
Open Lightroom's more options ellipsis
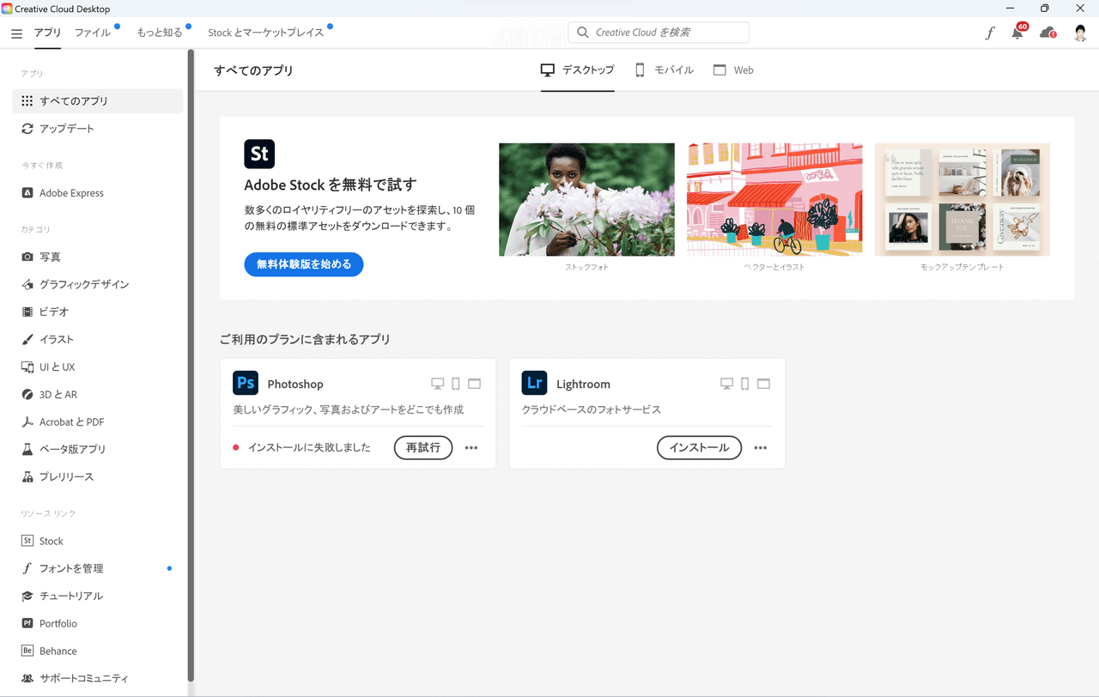760,447
